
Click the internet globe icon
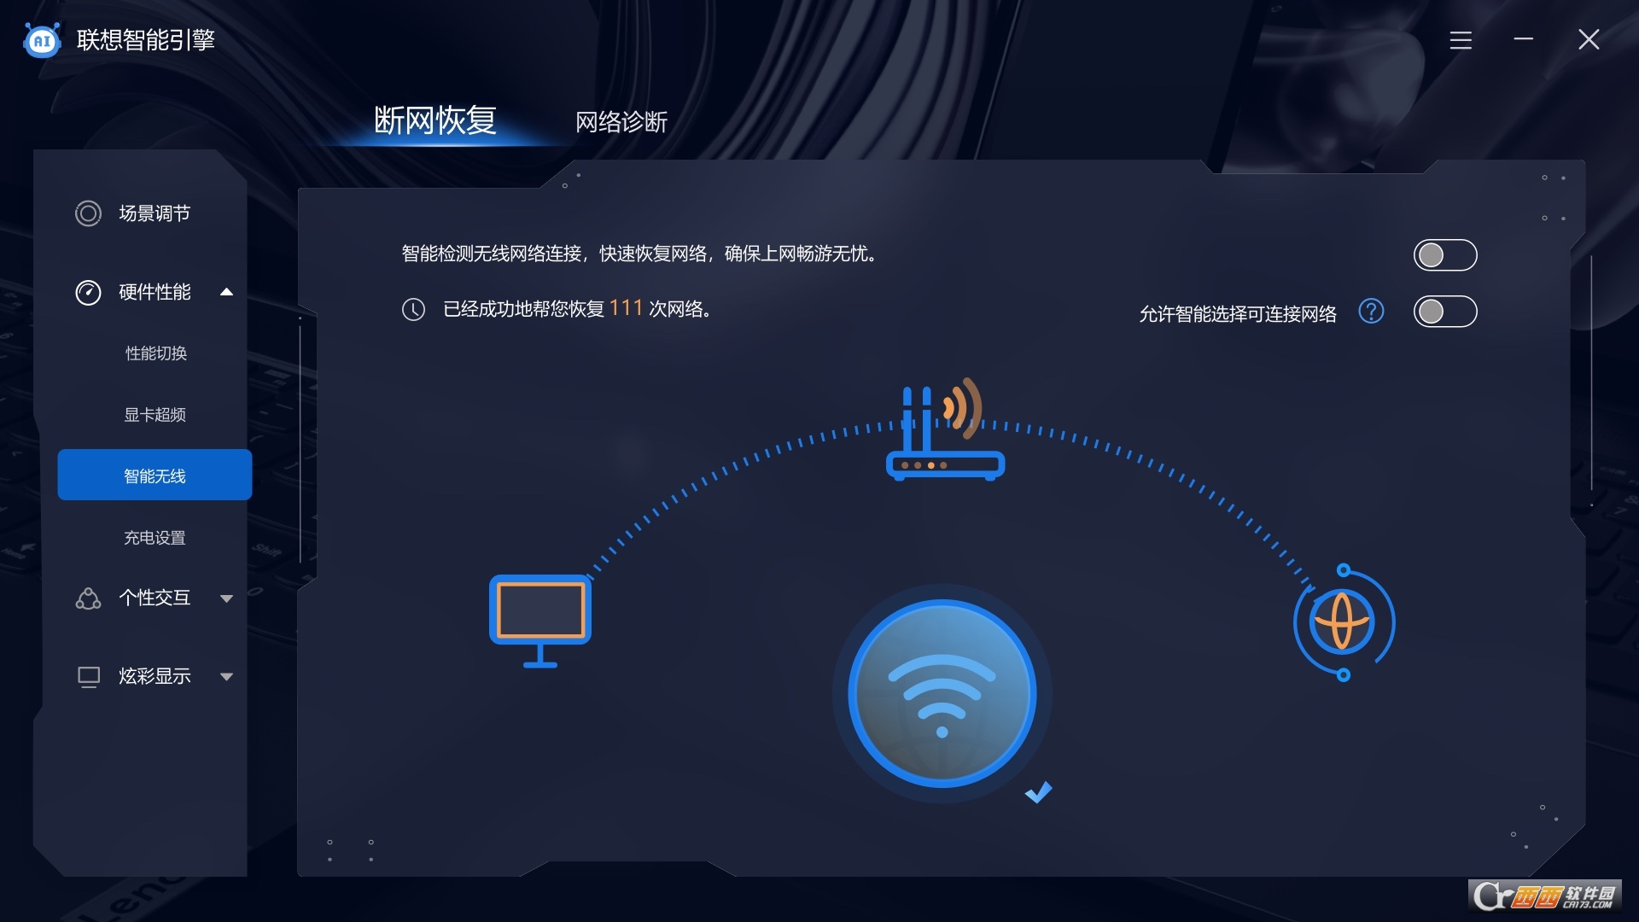tap(1343, 622)
